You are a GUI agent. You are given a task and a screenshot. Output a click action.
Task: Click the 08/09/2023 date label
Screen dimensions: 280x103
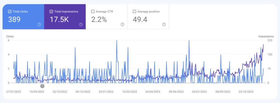pos(223,92)
